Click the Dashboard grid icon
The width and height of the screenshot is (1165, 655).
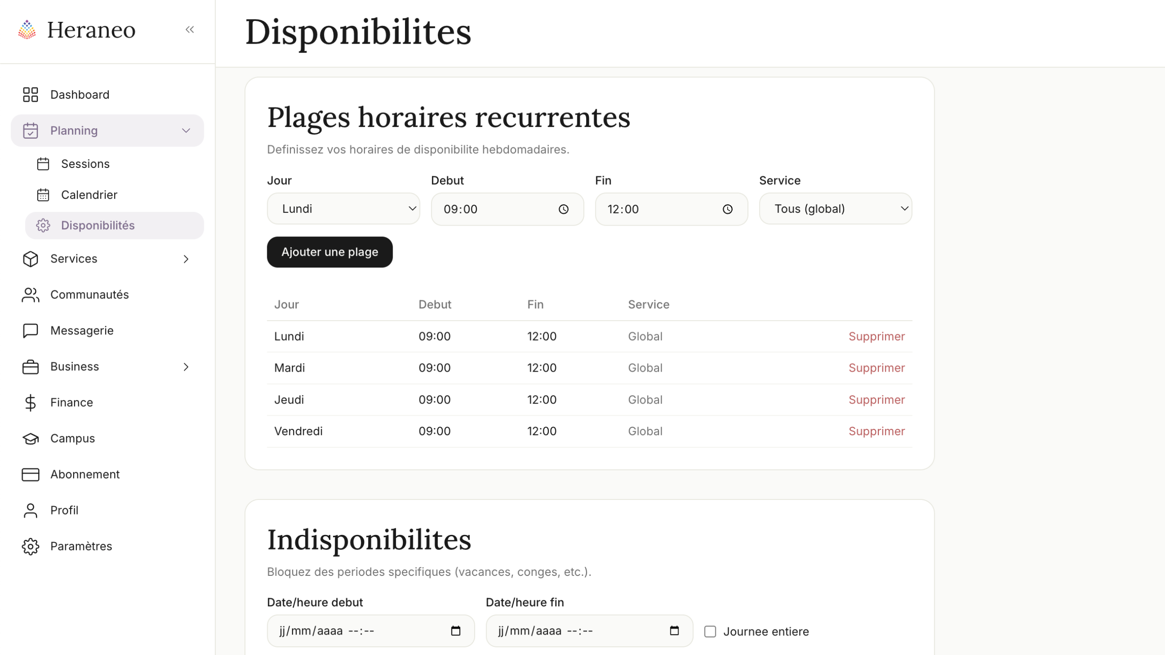pos(30,95)
